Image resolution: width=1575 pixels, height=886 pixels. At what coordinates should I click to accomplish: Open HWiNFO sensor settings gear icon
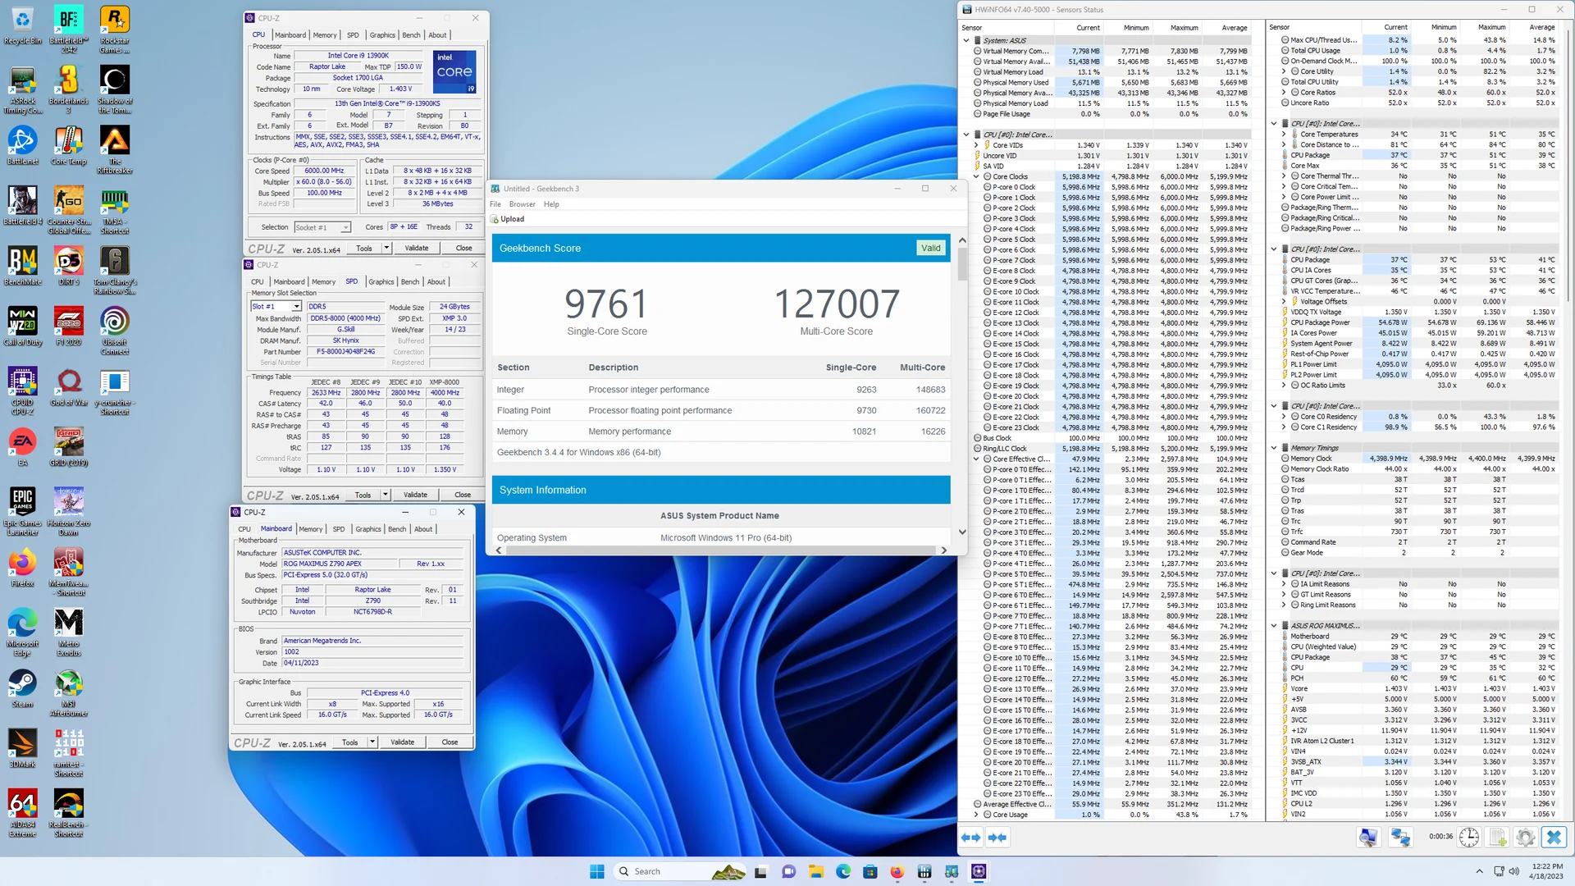[1525, 838]
